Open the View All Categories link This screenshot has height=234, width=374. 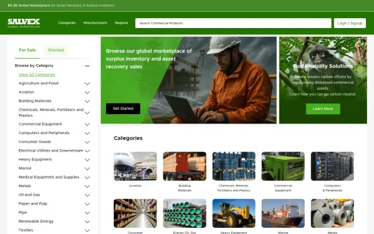(37, 74)
